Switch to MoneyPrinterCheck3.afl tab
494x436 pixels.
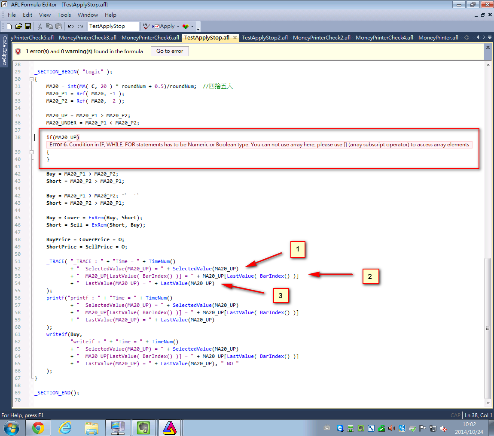click(x=88, y=37)
